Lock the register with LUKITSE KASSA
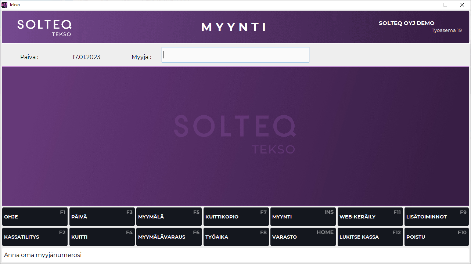This screenshot has width=471, height=264. (x=370, y=237)
